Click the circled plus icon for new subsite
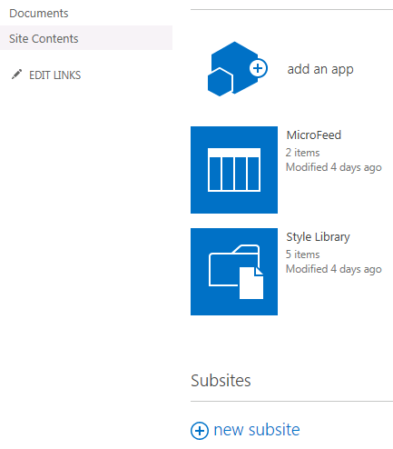393x449 pixels. tap(200, 431)
